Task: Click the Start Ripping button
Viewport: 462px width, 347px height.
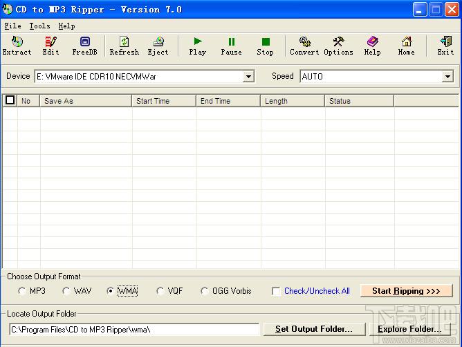Action: point(406,291)
